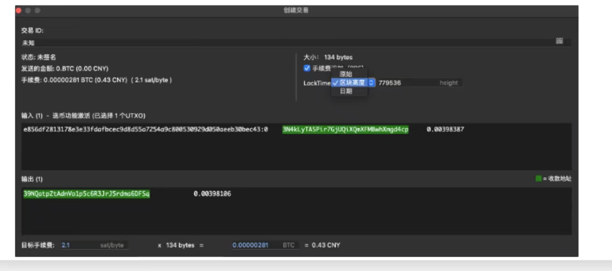Click the green zoom window button
Image resolution: width=612 pixels, height=271 pixels.
click(x=37, y=10)
